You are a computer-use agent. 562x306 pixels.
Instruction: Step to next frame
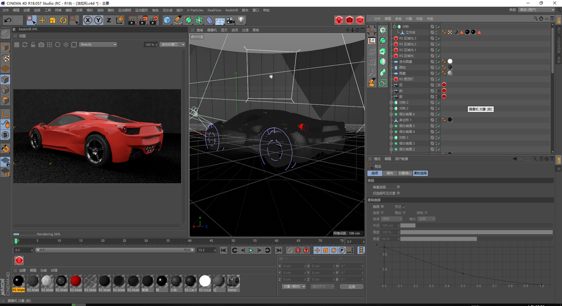259,250
